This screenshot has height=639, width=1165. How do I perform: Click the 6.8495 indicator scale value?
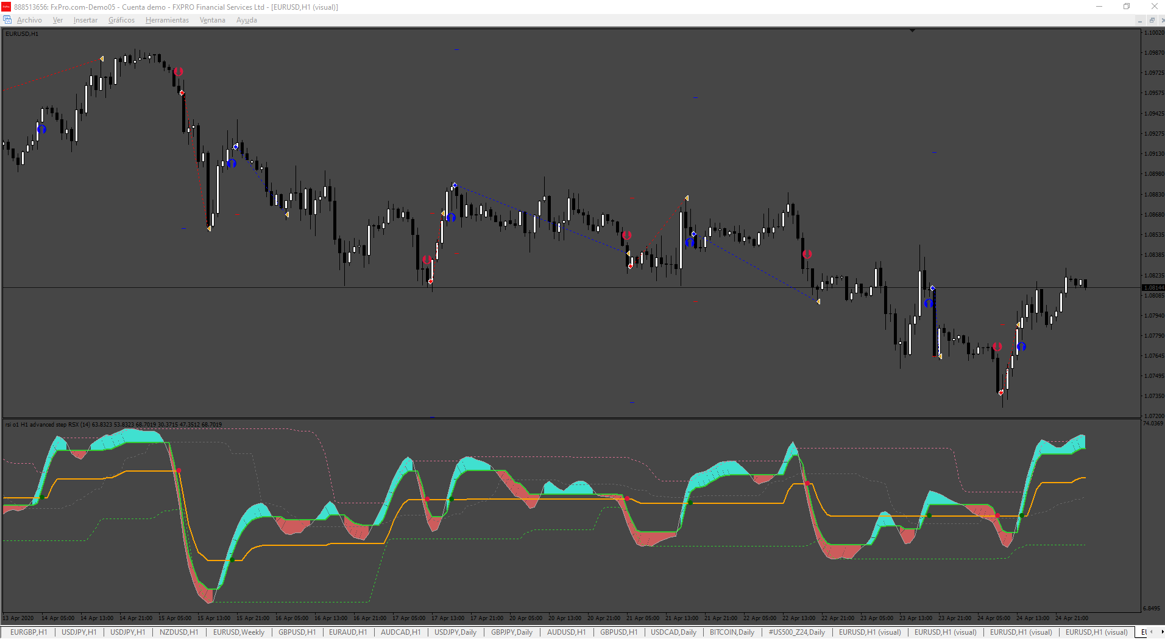pos(1152,609)
